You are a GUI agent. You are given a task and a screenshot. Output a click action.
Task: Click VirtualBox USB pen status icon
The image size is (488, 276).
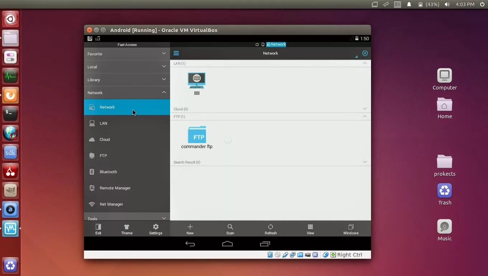(285, 255)
